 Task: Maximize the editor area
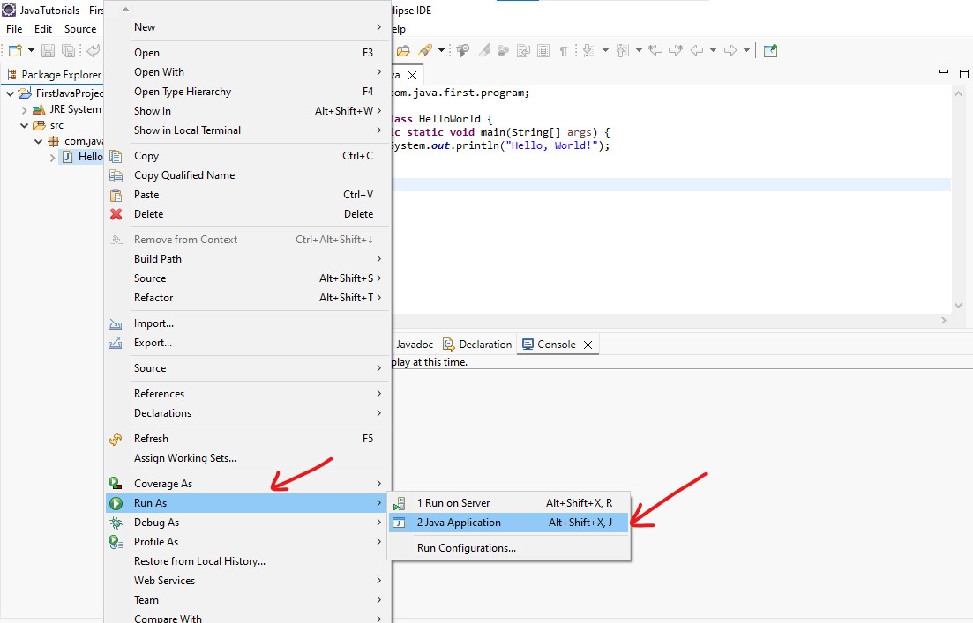(963, 74)
